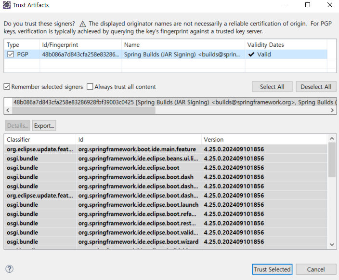Click the Valid checkmark icon
This screenshot has height=280, width=339.
click(x=251, y=54)
